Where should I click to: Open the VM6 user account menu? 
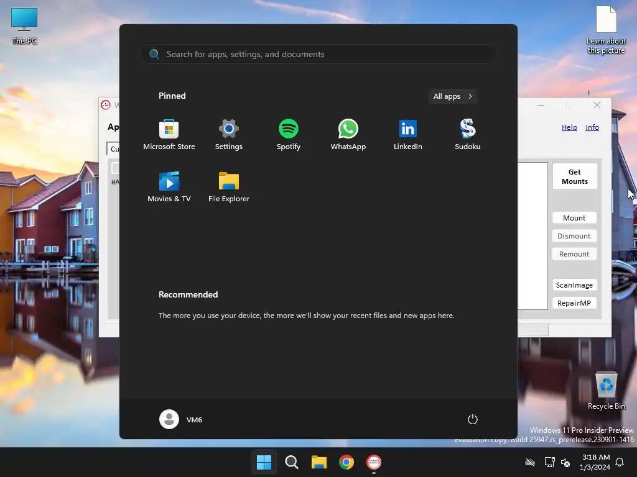(x=181, y=419)
